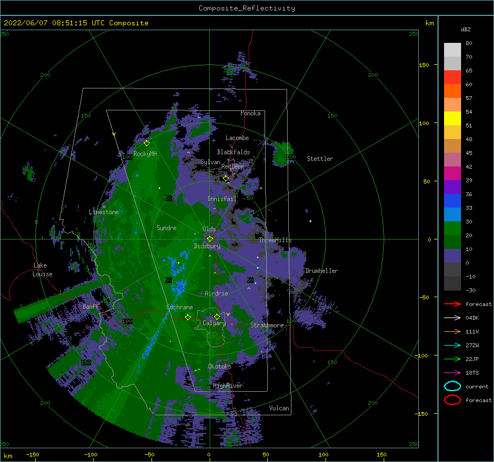
Task: Click the white plus marker east of ThreeHills
Action: coord(310,221)
